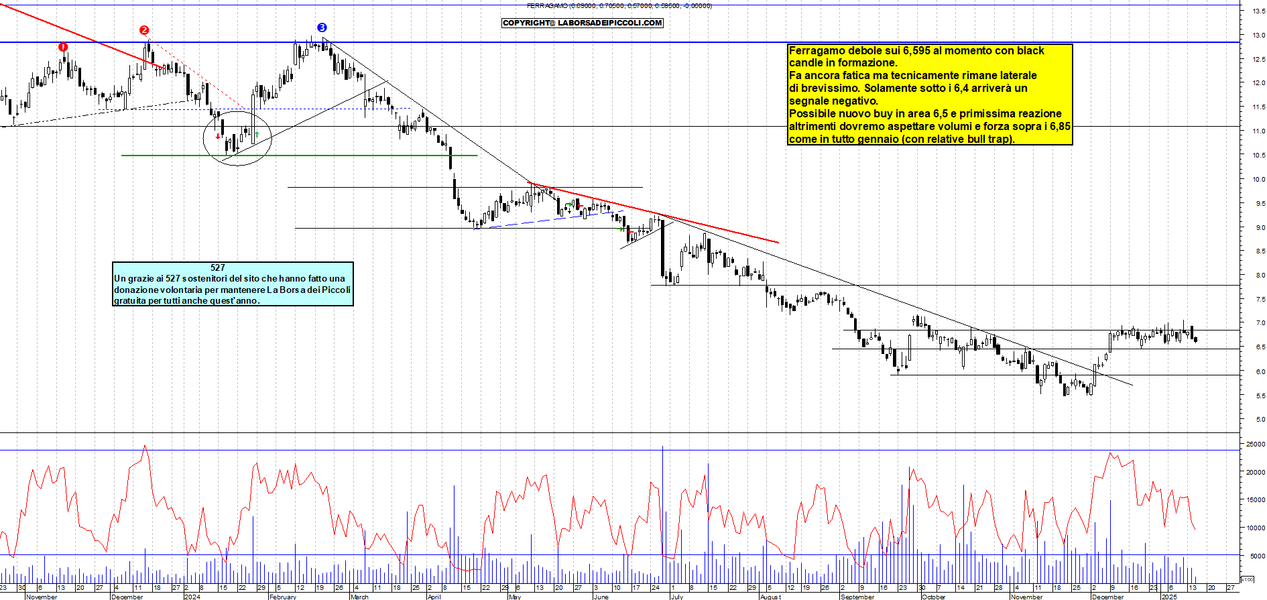
Task: Click the 2024 year label on time axis
Action: point(192,597)
